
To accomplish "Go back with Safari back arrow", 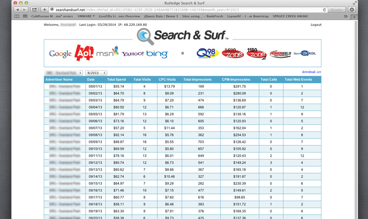I will coord(17,10).
